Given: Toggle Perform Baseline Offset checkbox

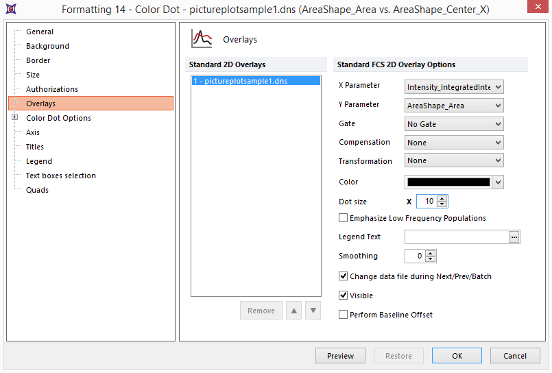Looking at the screenshot, I should click(x=344, y=315).
